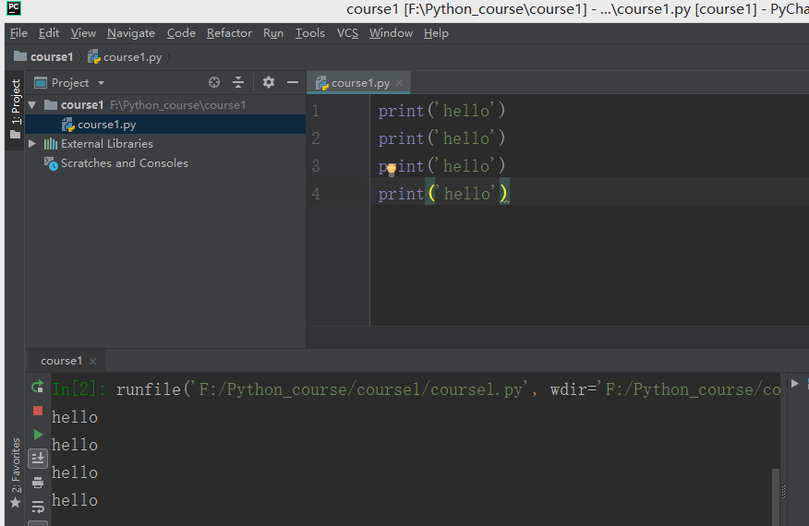Place cursor at end of line 4
809x526 pixels.
point(510,194)
